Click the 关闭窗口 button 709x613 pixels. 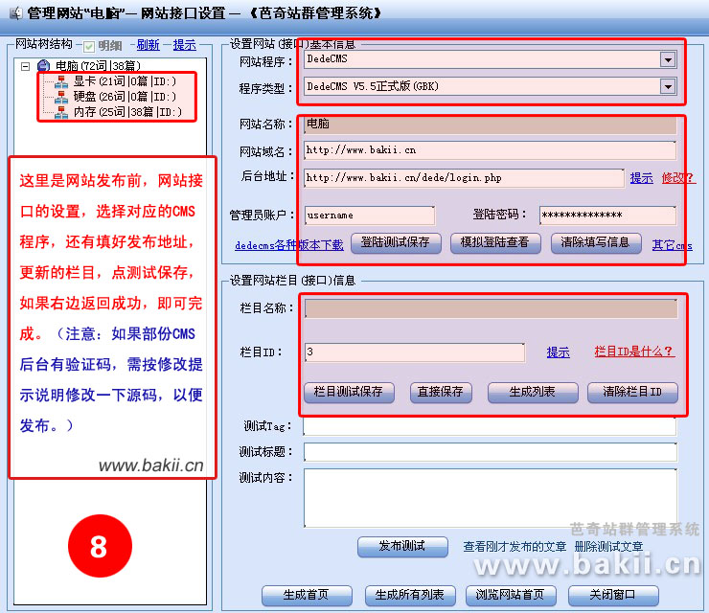612,596
